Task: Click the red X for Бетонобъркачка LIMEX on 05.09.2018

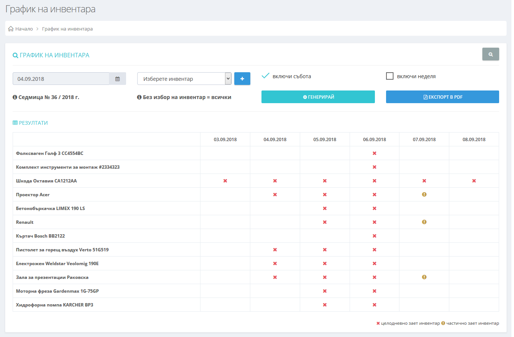Action: (325, 209)
